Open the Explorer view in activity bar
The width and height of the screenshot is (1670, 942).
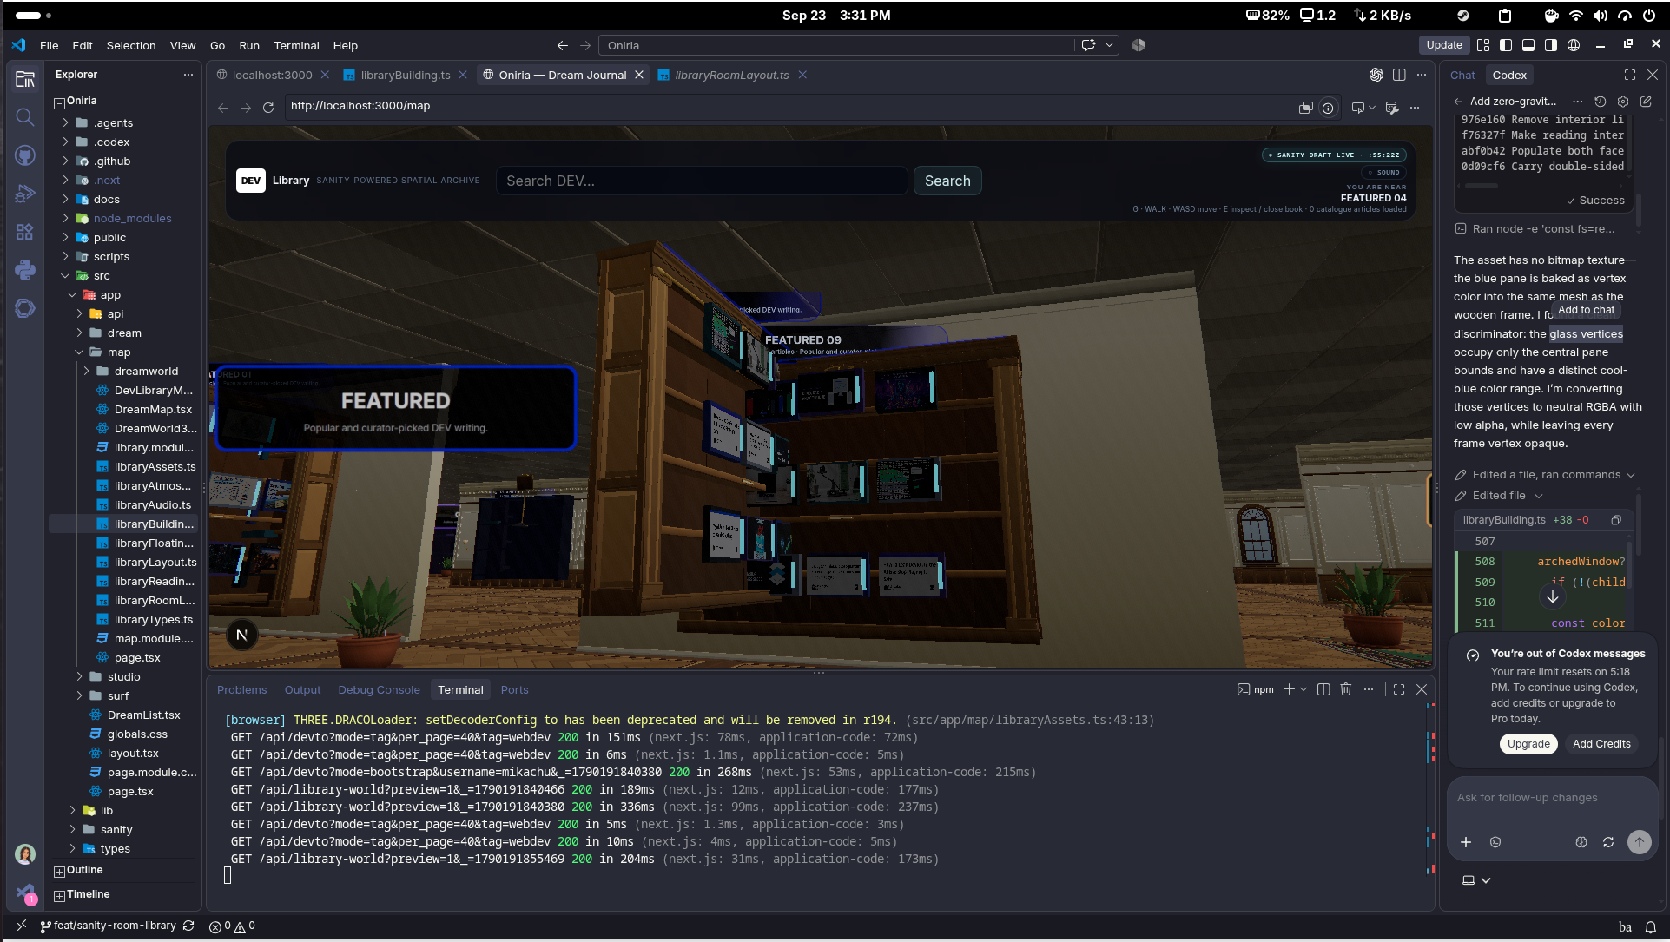pos(25,79)
